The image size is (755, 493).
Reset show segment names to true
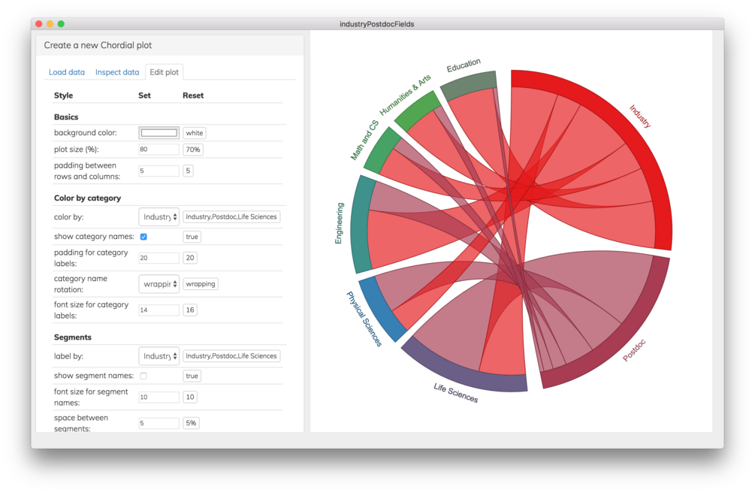tap(192, 376)
